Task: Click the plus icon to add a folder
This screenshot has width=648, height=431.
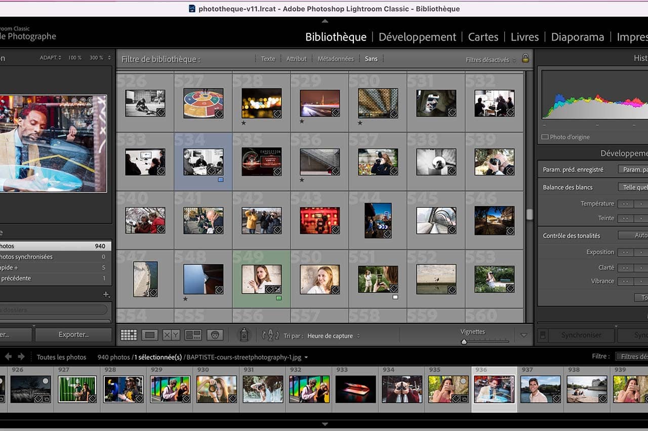Action: [106, 294]
